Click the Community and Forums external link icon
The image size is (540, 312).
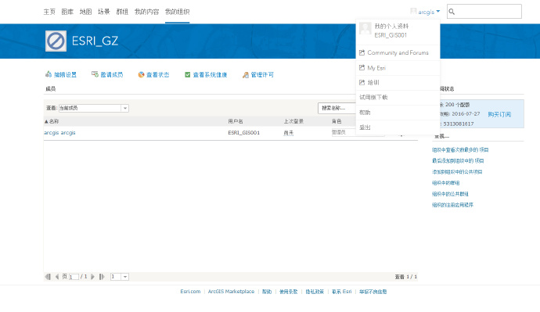(x=362, y=52)
